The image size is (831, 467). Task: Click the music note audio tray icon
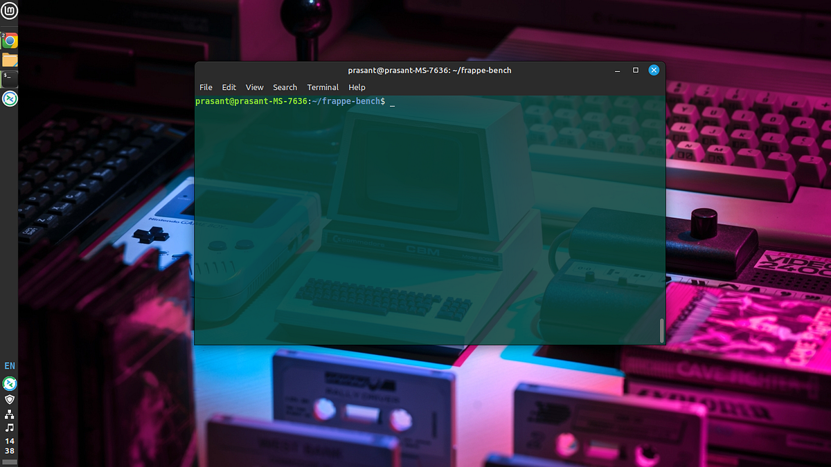click(x=8, y=428)
